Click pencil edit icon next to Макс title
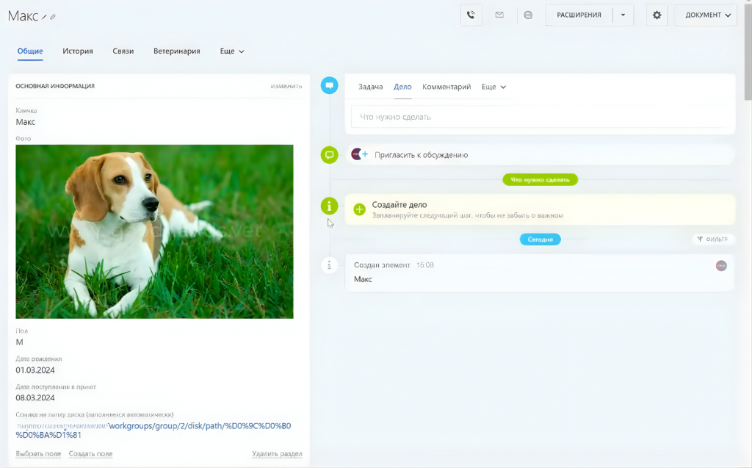This screenshot has height=468, width=752. (x=44, y=17)
